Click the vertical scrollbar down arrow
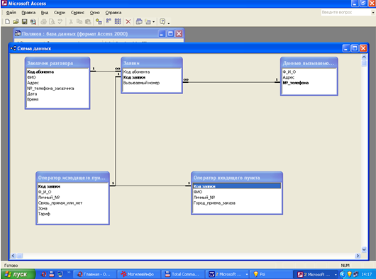The height and width of the screenshot is (279, 376). [364, 249]
